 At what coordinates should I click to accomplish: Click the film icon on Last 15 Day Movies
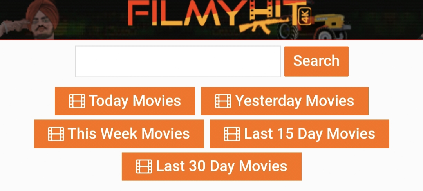(232, 134)
